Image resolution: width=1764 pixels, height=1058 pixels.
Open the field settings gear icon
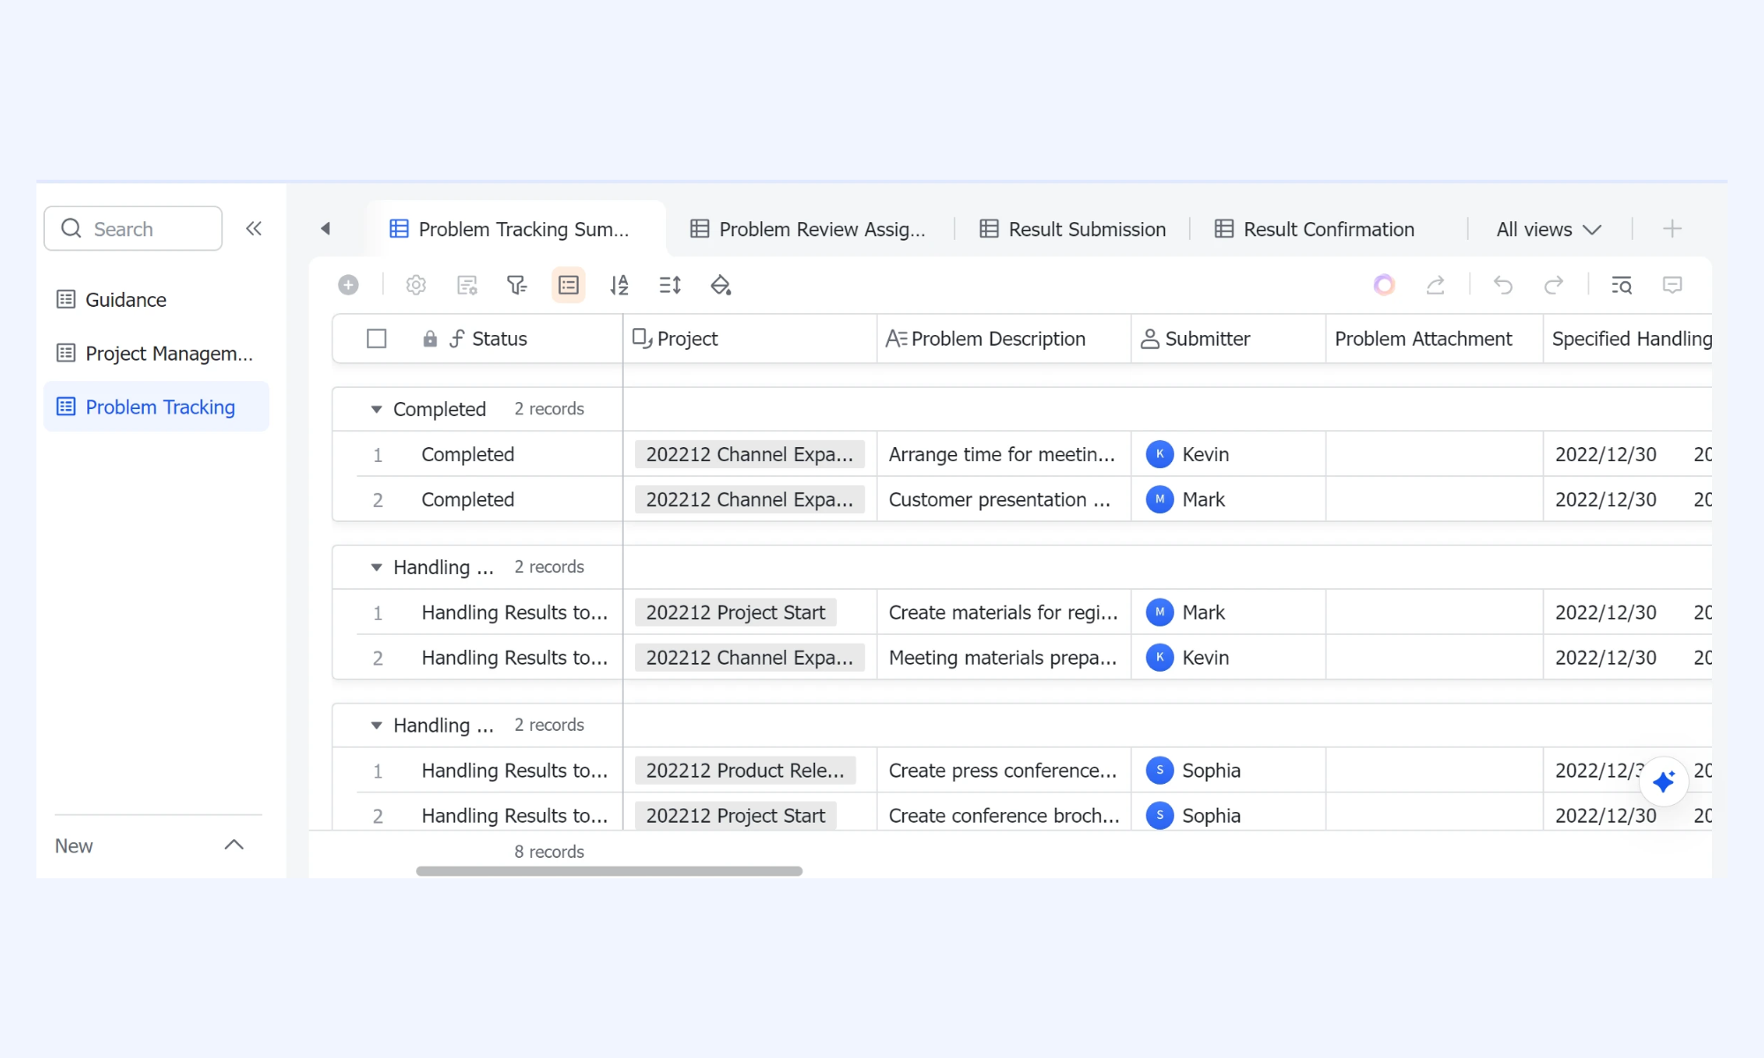[415, 285]
